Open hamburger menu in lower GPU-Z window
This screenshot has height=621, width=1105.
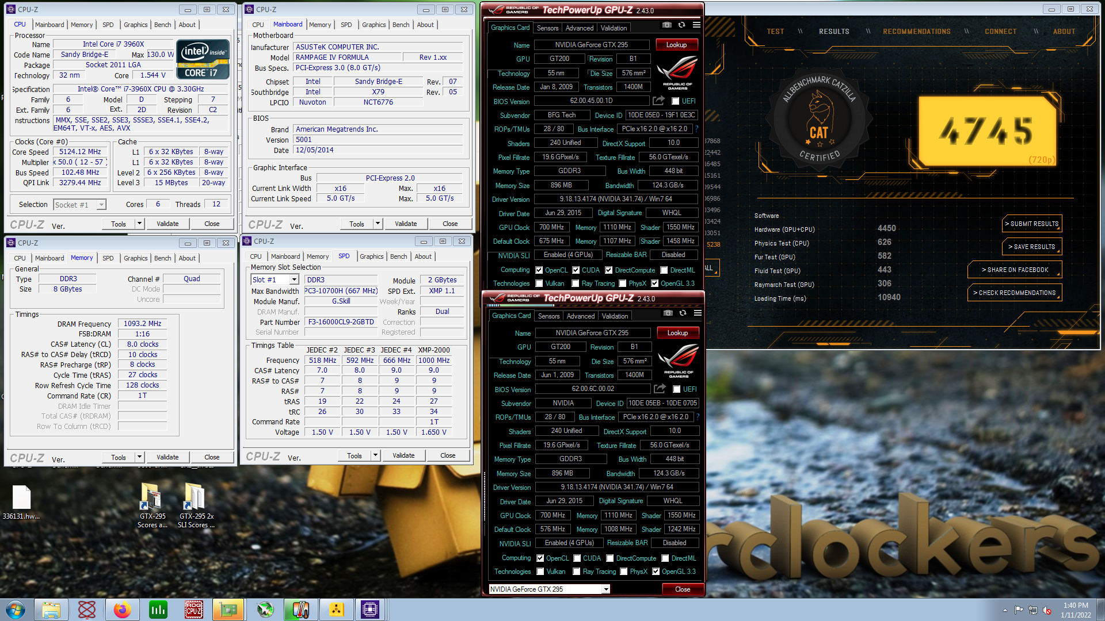point(698,313)
